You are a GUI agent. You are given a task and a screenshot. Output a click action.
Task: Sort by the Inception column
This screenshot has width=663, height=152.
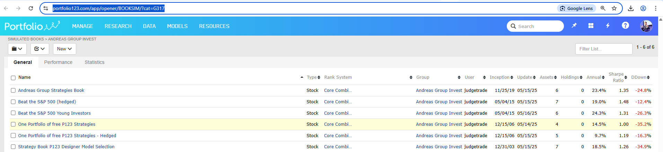[501, 77]
